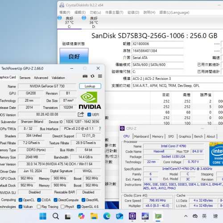Click the cloud sync tray icon
223x223 pixels.
click(195, 216)
